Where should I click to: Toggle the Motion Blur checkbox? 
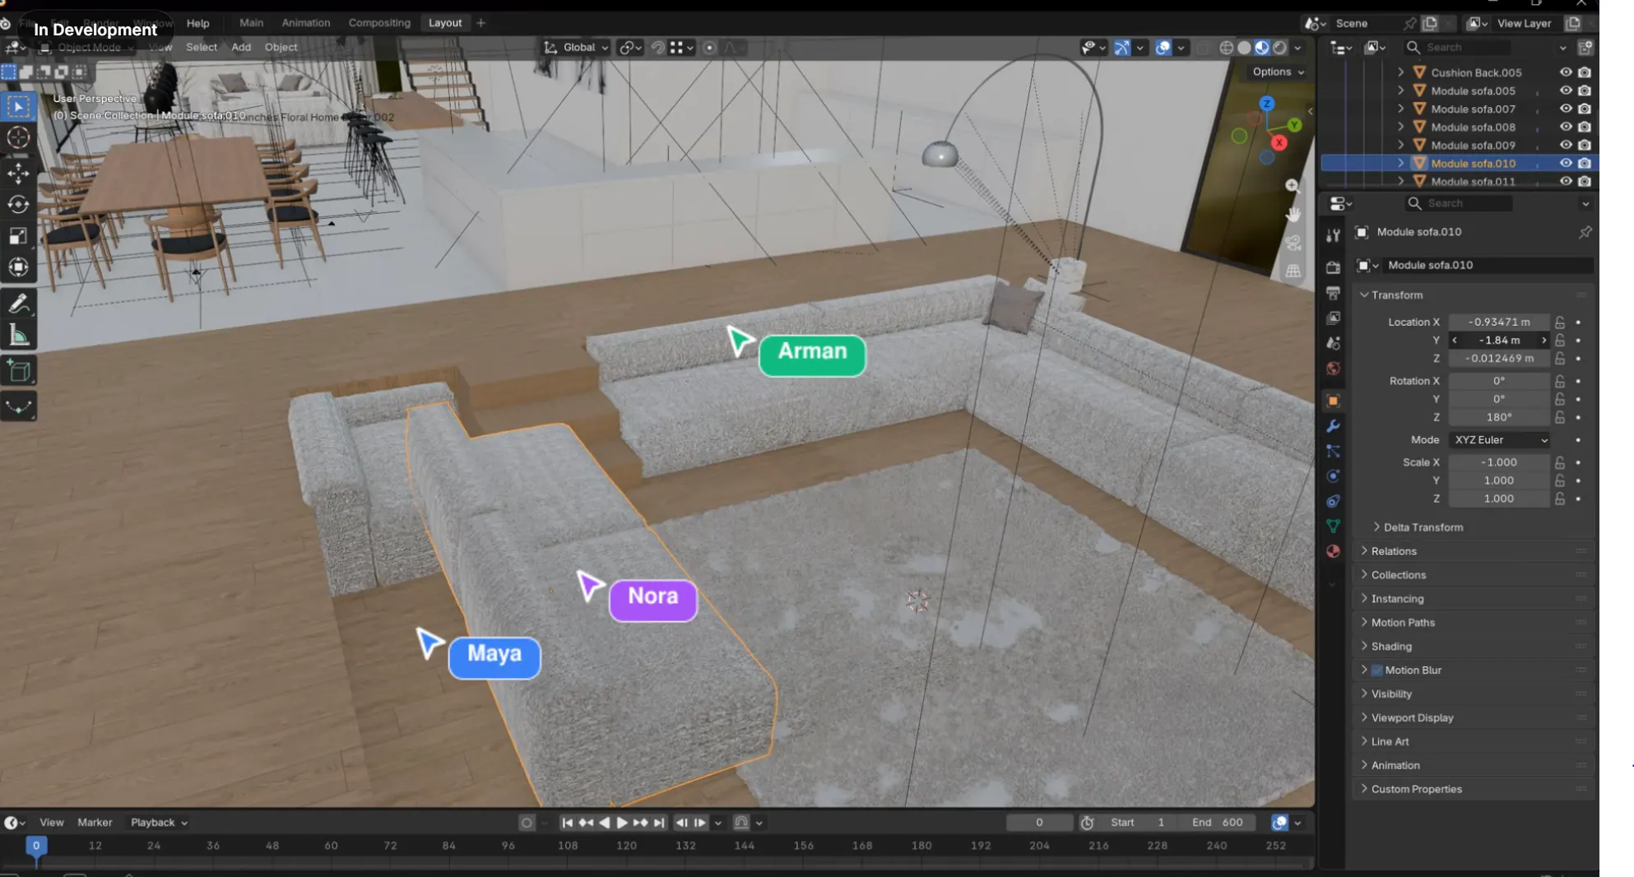(1377, 671)
